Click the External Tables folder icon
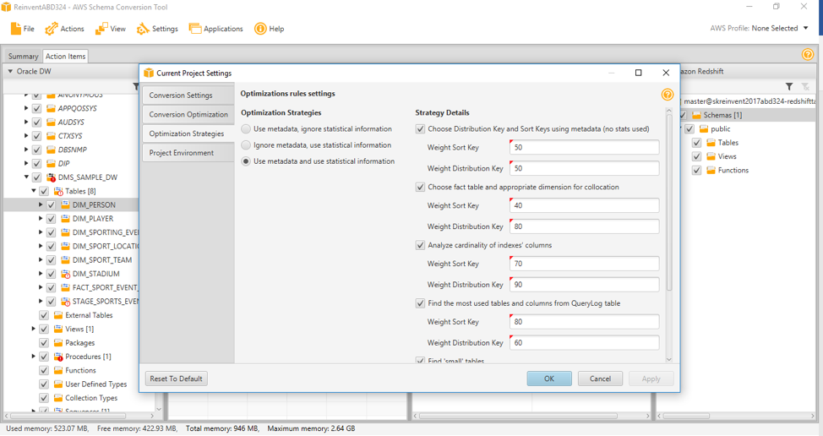Screen dimensions: 823x436 [58, 315]
